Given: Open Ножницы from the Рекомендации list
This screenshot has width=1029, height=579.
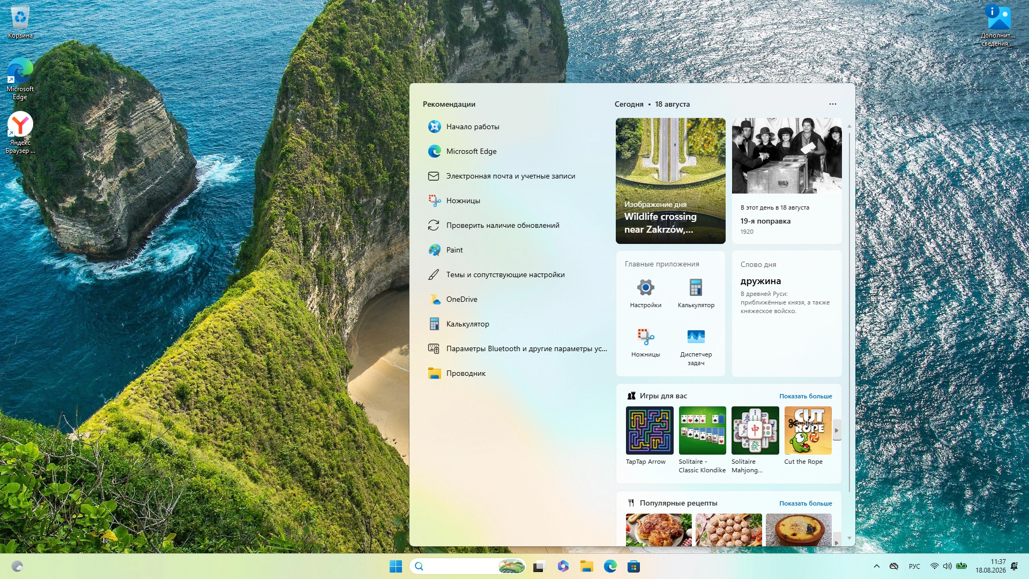Looking at the screenshot, I should pyautogui.click(x=514, y=201).
